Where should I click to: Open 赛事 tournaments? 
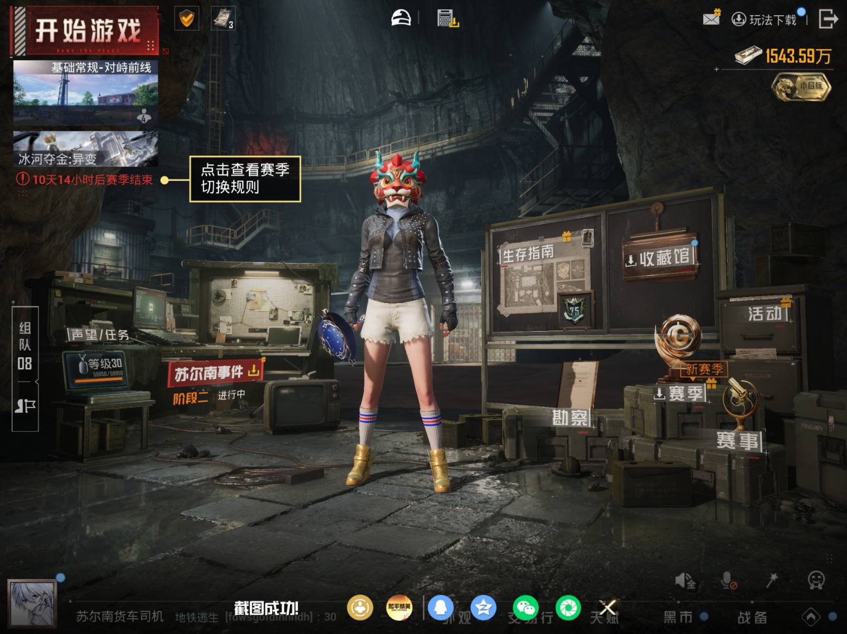pyautogui.click(x=738, y=441)
